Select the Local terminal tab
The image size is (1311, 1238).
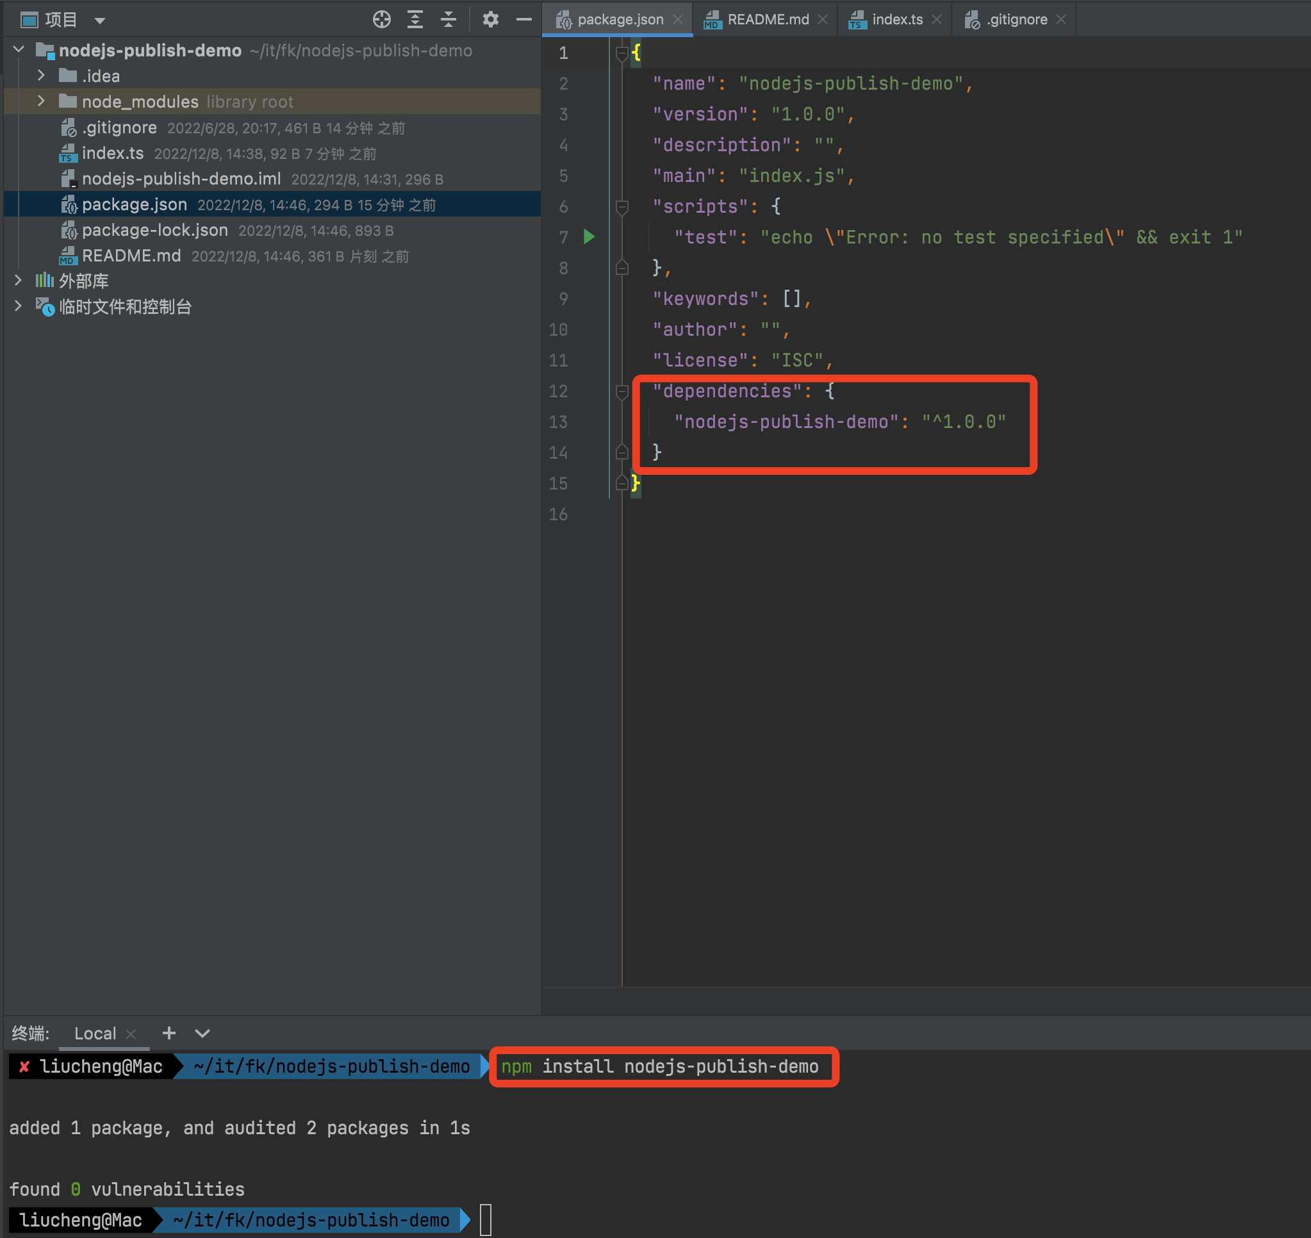[x=95, y=1034]
